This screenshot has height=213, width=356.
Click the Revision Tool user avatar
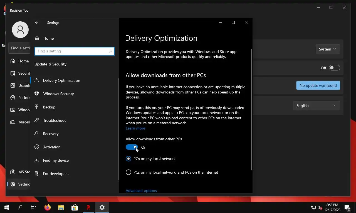(20, 30)
